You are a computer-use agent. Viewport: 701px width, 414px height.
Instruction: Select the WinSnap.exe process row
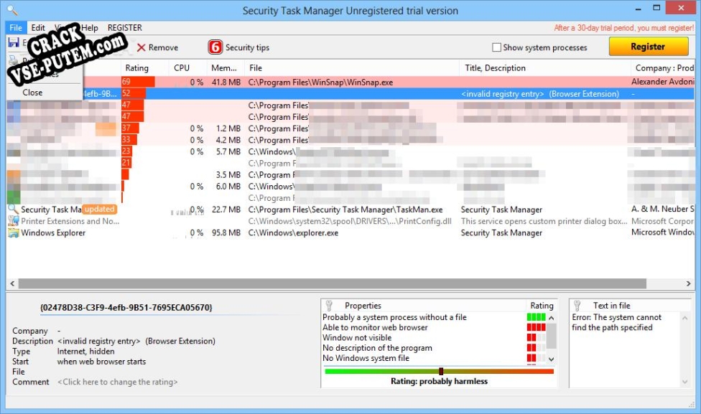pyautogui.click(x=323, y=82)
